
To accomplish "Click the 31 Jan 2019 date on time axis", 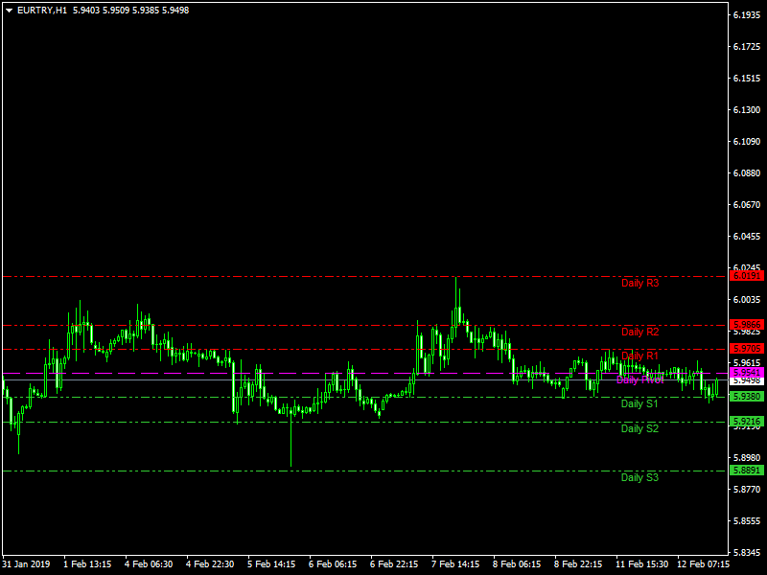I will pyautogui.click(x=29, y=564).
